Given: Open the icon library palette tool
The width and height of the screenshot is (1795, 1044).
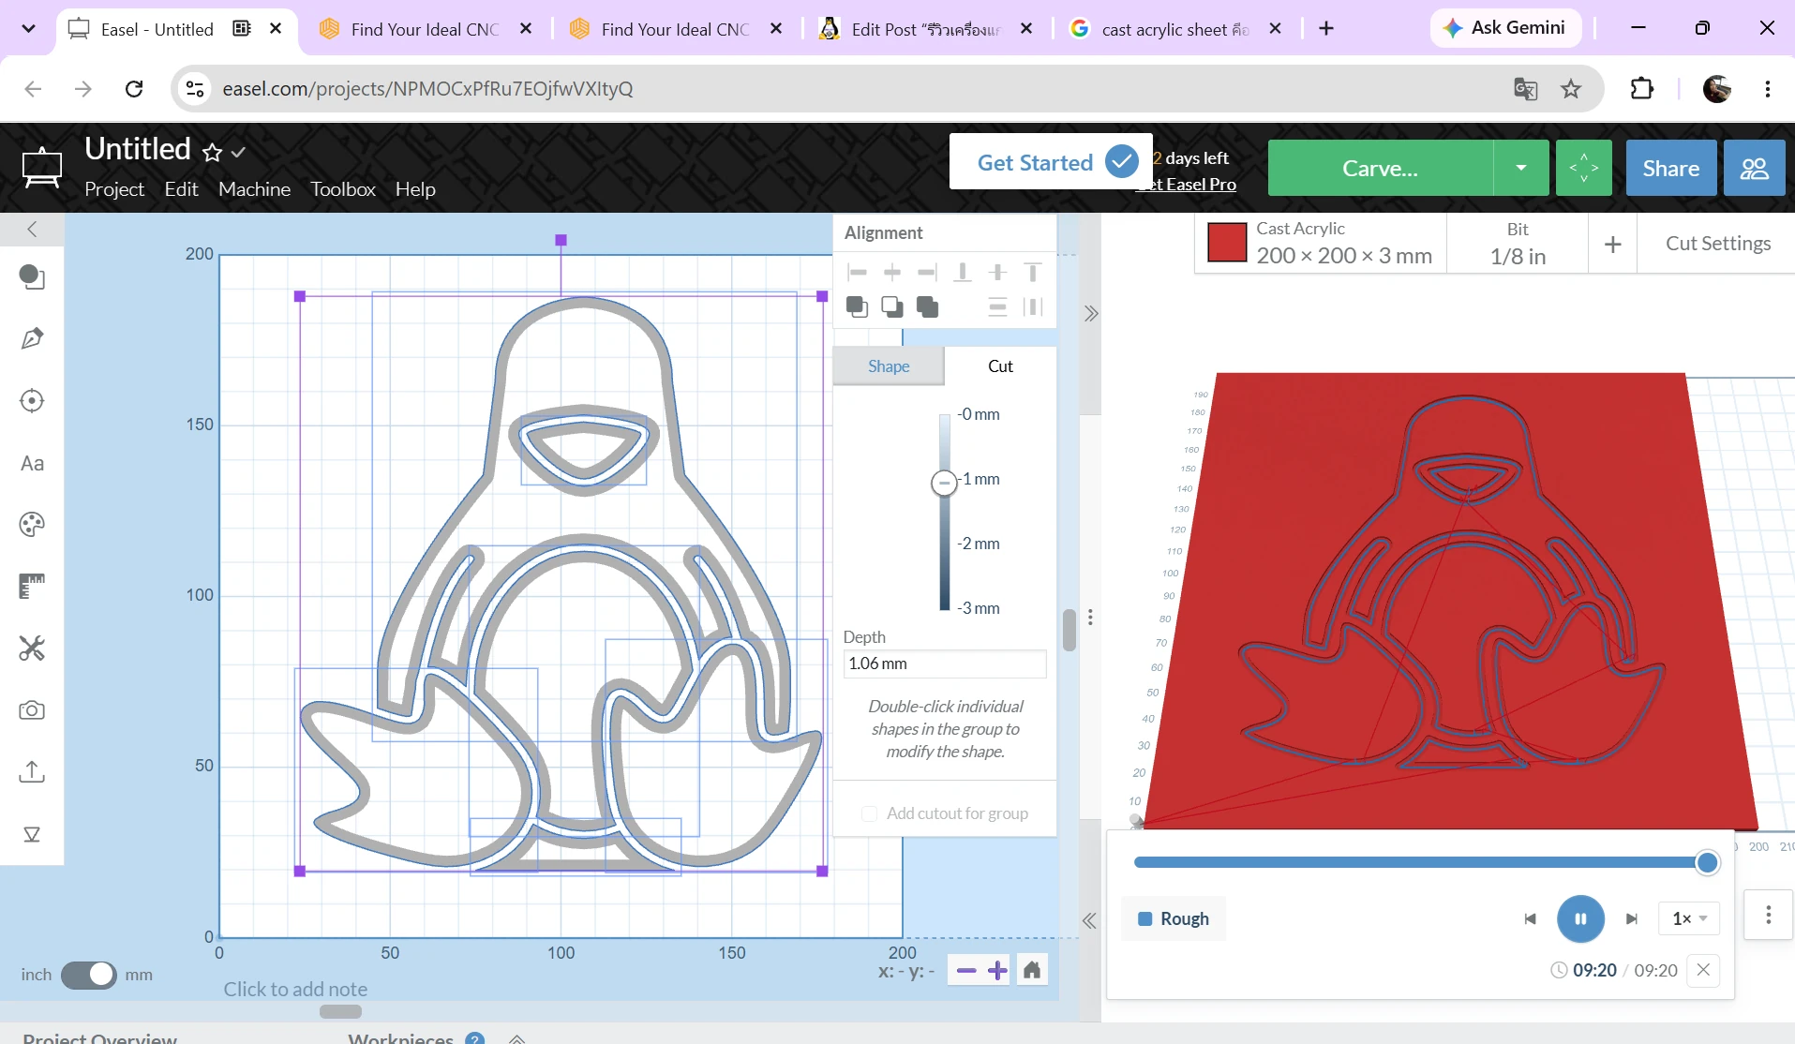Looking at the screenshot, I should click(x=32, y=525).
